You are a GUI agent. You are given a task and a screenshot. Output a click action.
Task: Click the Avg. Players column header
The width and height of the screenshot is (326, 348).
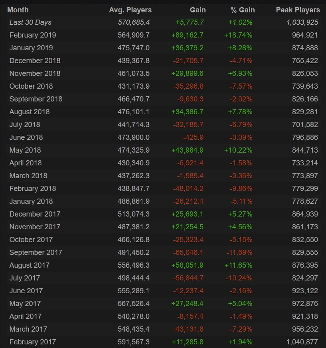pos(130,10)
